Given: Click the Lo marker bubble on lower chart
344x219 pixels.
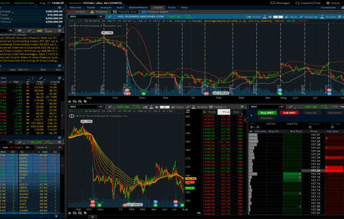Looking at the screenshot, I should coord(134,204).
